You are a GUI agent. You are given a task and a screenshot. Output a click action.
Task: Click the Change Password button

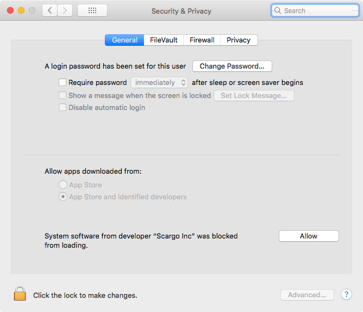(232, 66)
